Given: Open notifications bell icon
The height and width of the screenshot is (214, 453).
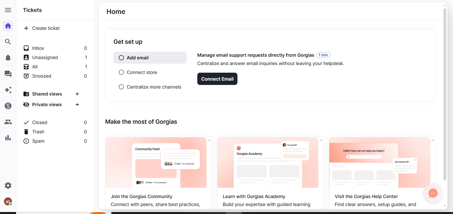Looking at the screenshot, I should pos(8,58).
